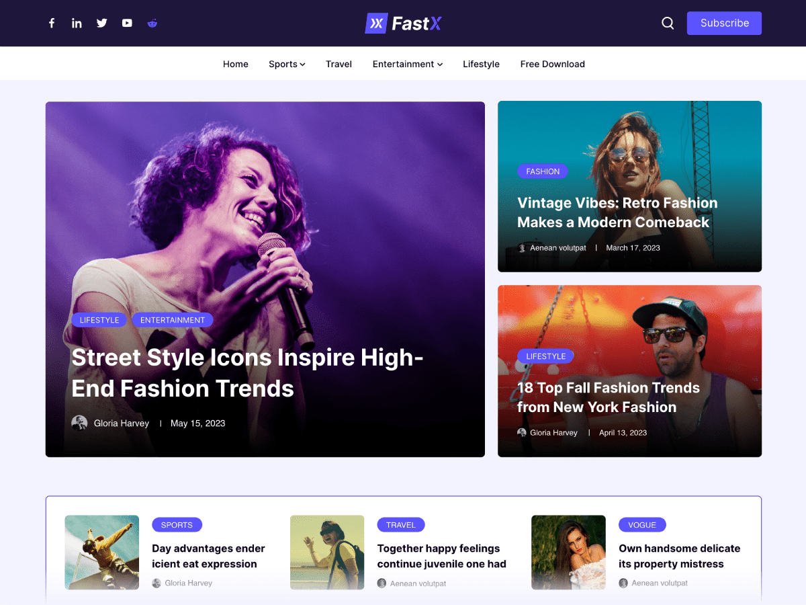
Task: Click Aenean volutpat's avatar under Vintage Vibes
Action: (522, 247)
